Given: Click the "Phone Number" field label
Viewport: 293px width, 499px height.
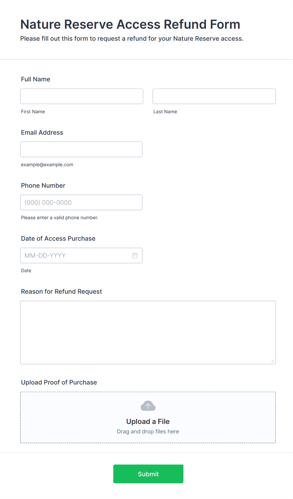Looking at the screenshot, I should point(43,185).
